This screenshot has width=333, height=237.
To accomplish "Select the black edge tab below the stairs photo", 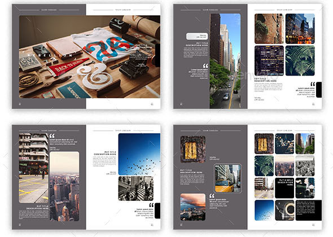I will click(x=157, y=210).
